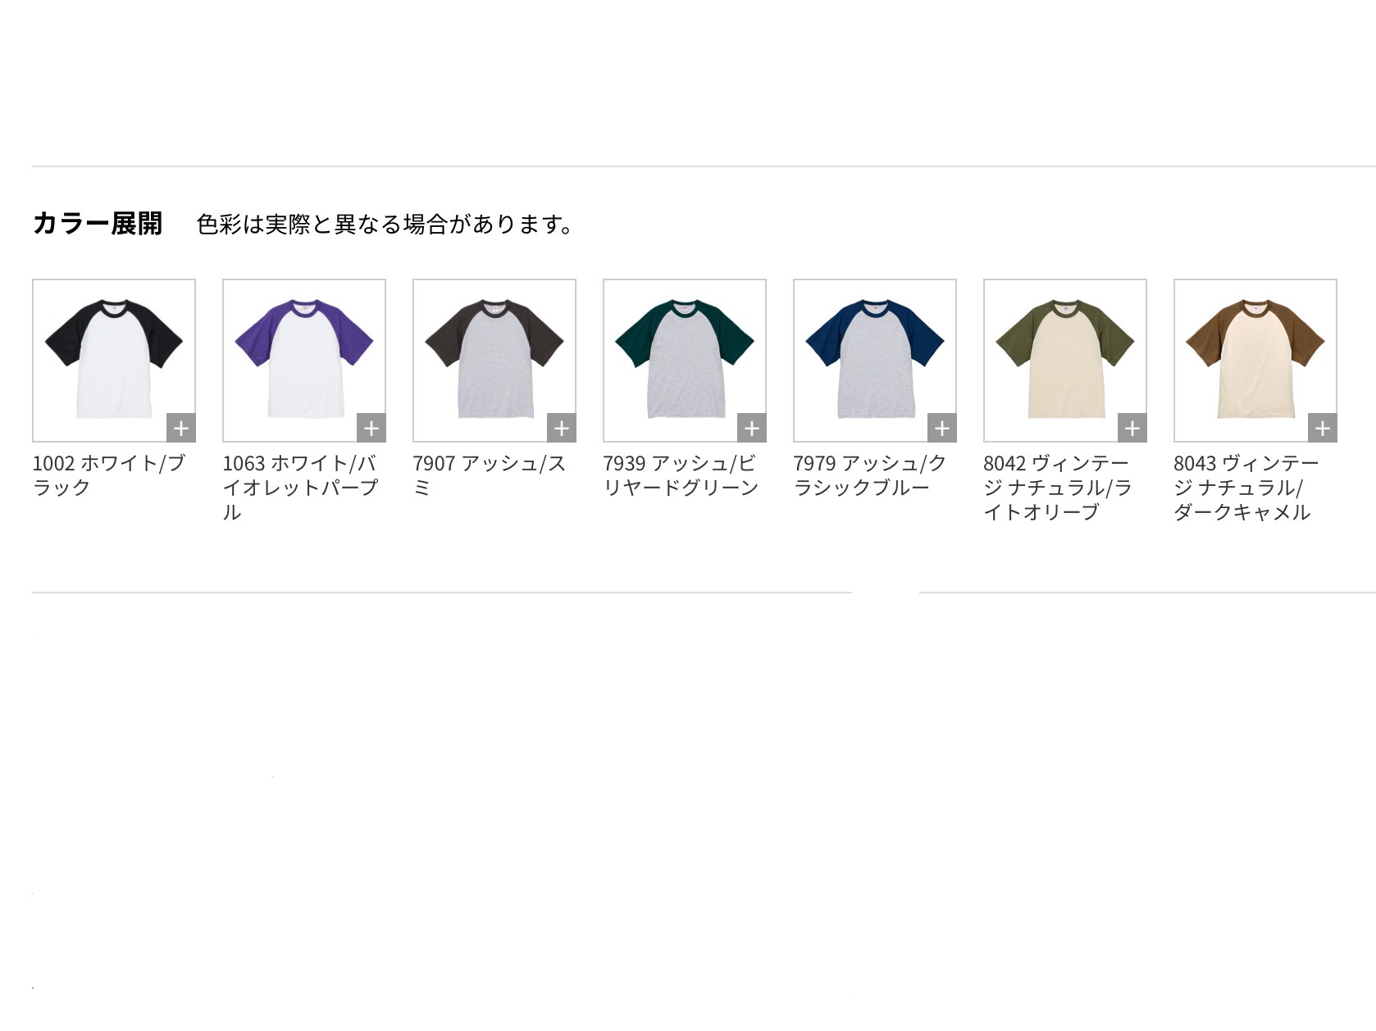This screenshot has height=1031, width=1376.
Task: Expand the plus icon on Violet Purple shirt
Action: point(371,428)
